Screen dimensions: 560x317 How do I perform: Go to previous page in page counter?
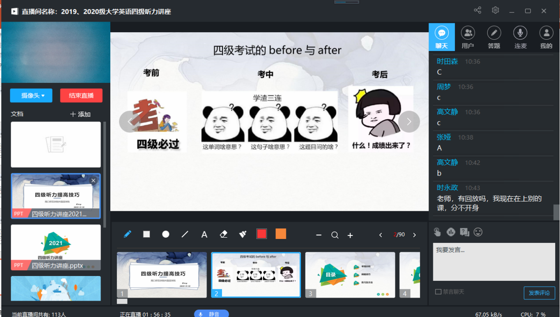(381, 235)
